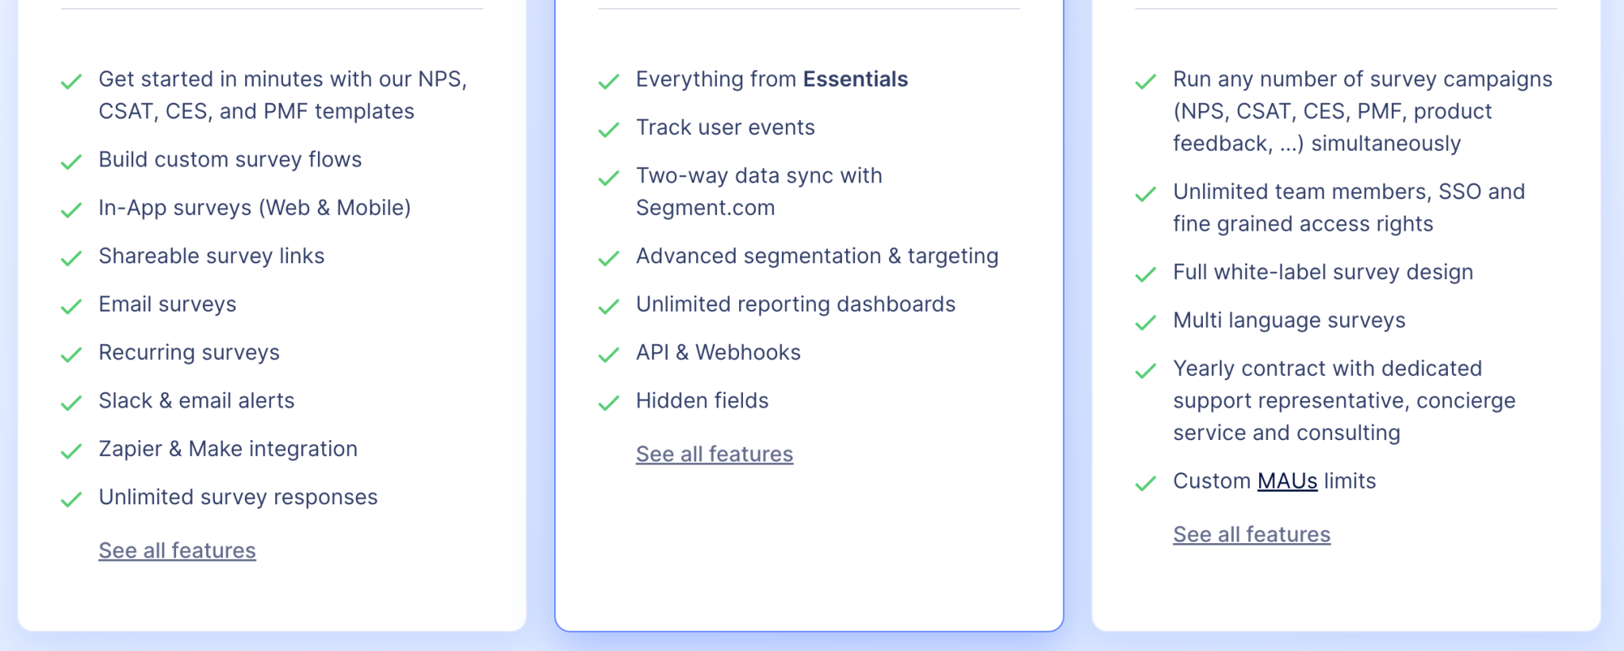Click the checkmark for Multi language surveys
Viewport: 1624px width, 651px height.
tap(1146, 321)
